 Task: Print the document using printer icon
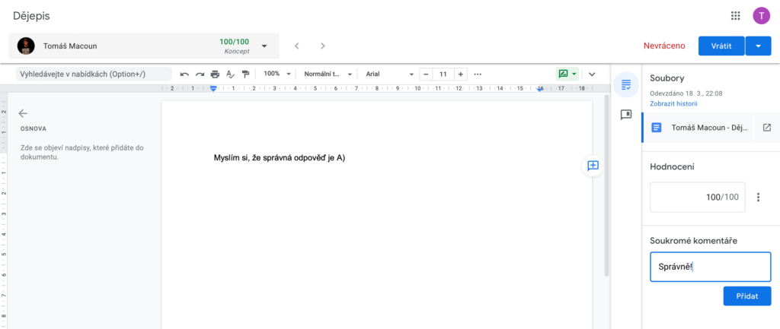[x=215, y=74]
